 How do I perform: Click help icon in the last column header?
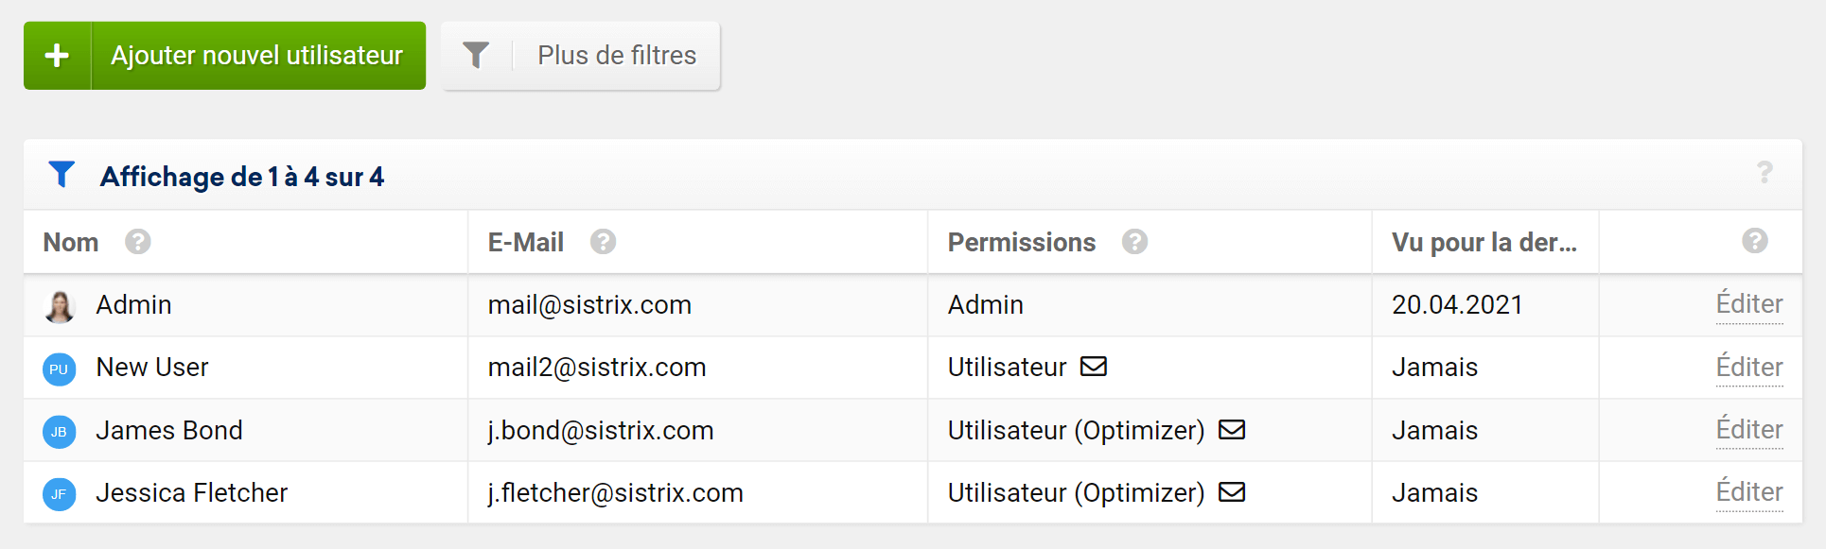coord(1755,241)
